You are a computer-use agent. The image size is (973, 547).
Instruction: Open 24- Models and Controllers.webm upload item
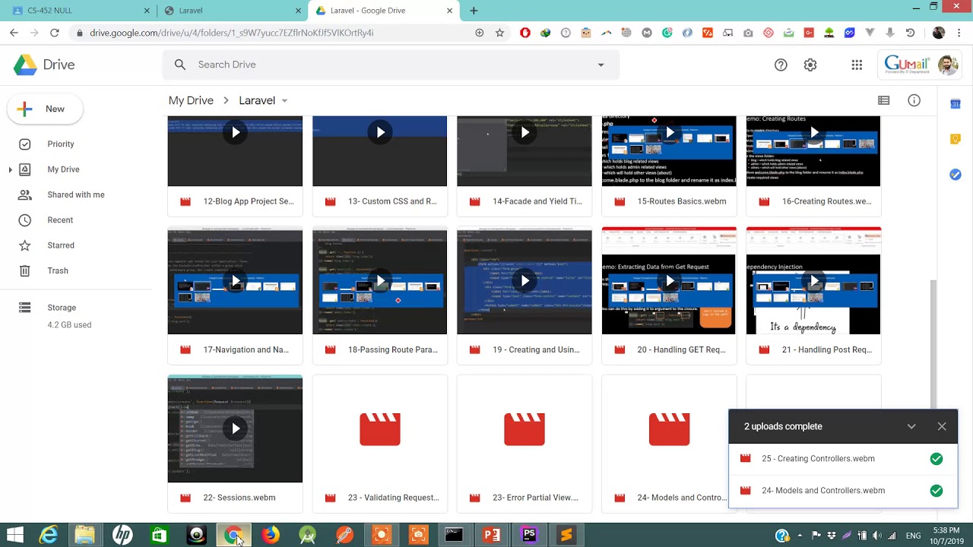click(x=843, y=491)
